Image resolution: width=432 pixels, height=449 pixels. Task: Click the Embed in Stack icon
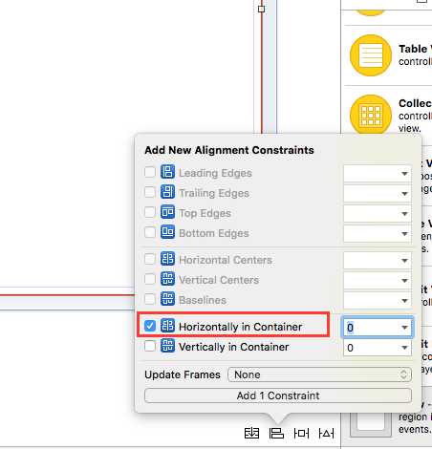[x=251, y=434]
